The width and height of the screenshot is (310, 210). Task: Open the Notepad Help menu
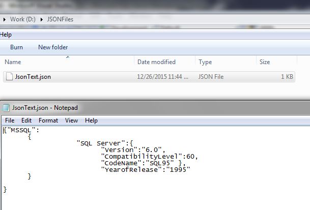(x=91, y=121)
